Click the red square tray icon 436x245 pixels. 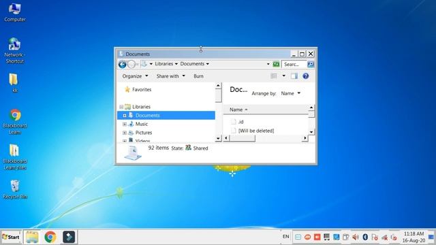coord(317,237)
